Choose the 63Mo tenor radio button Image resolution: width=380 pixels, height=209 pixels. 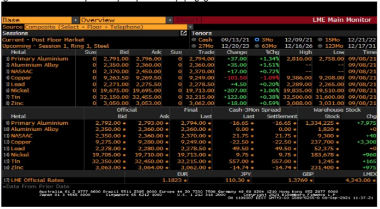tap(257, 46)
